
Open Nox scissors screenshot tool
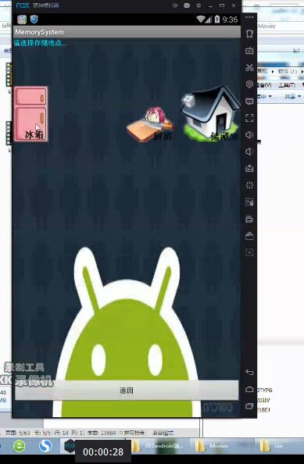[x=249, y=67]
